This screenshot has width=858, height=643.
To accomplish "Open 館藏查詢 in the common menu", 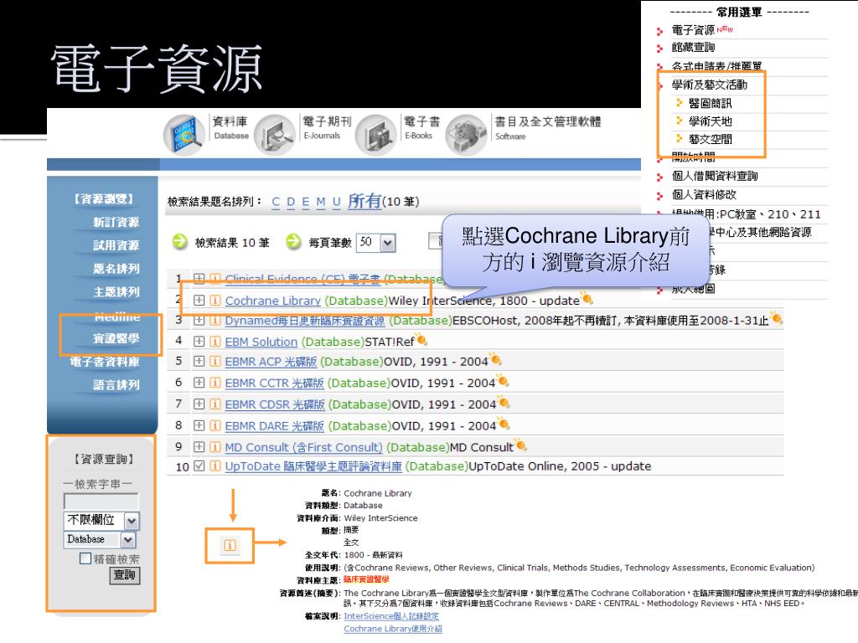I will tap(693, 48).
